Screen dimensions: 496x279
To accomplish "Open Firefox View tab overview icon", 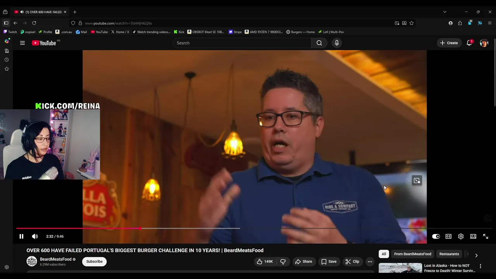I will point(5,12).
